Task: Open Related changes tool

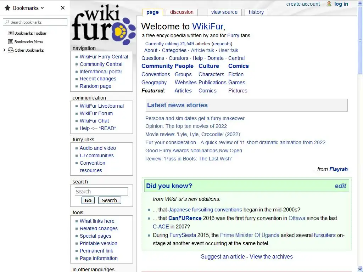Action: point(99,228)
